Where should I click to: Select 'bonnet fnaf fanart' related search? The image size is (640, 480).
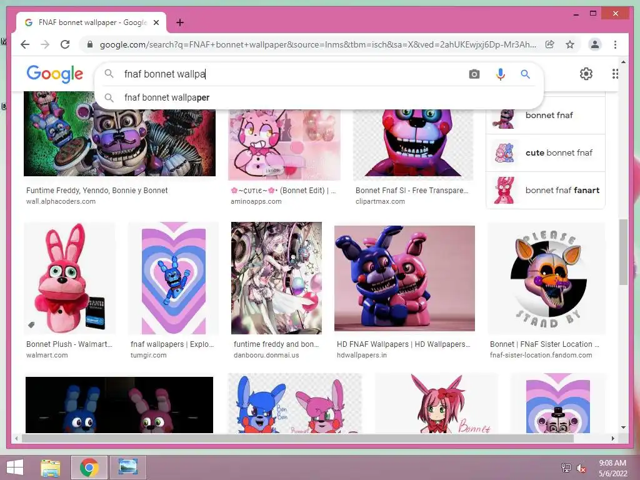(x=545, y=190)
